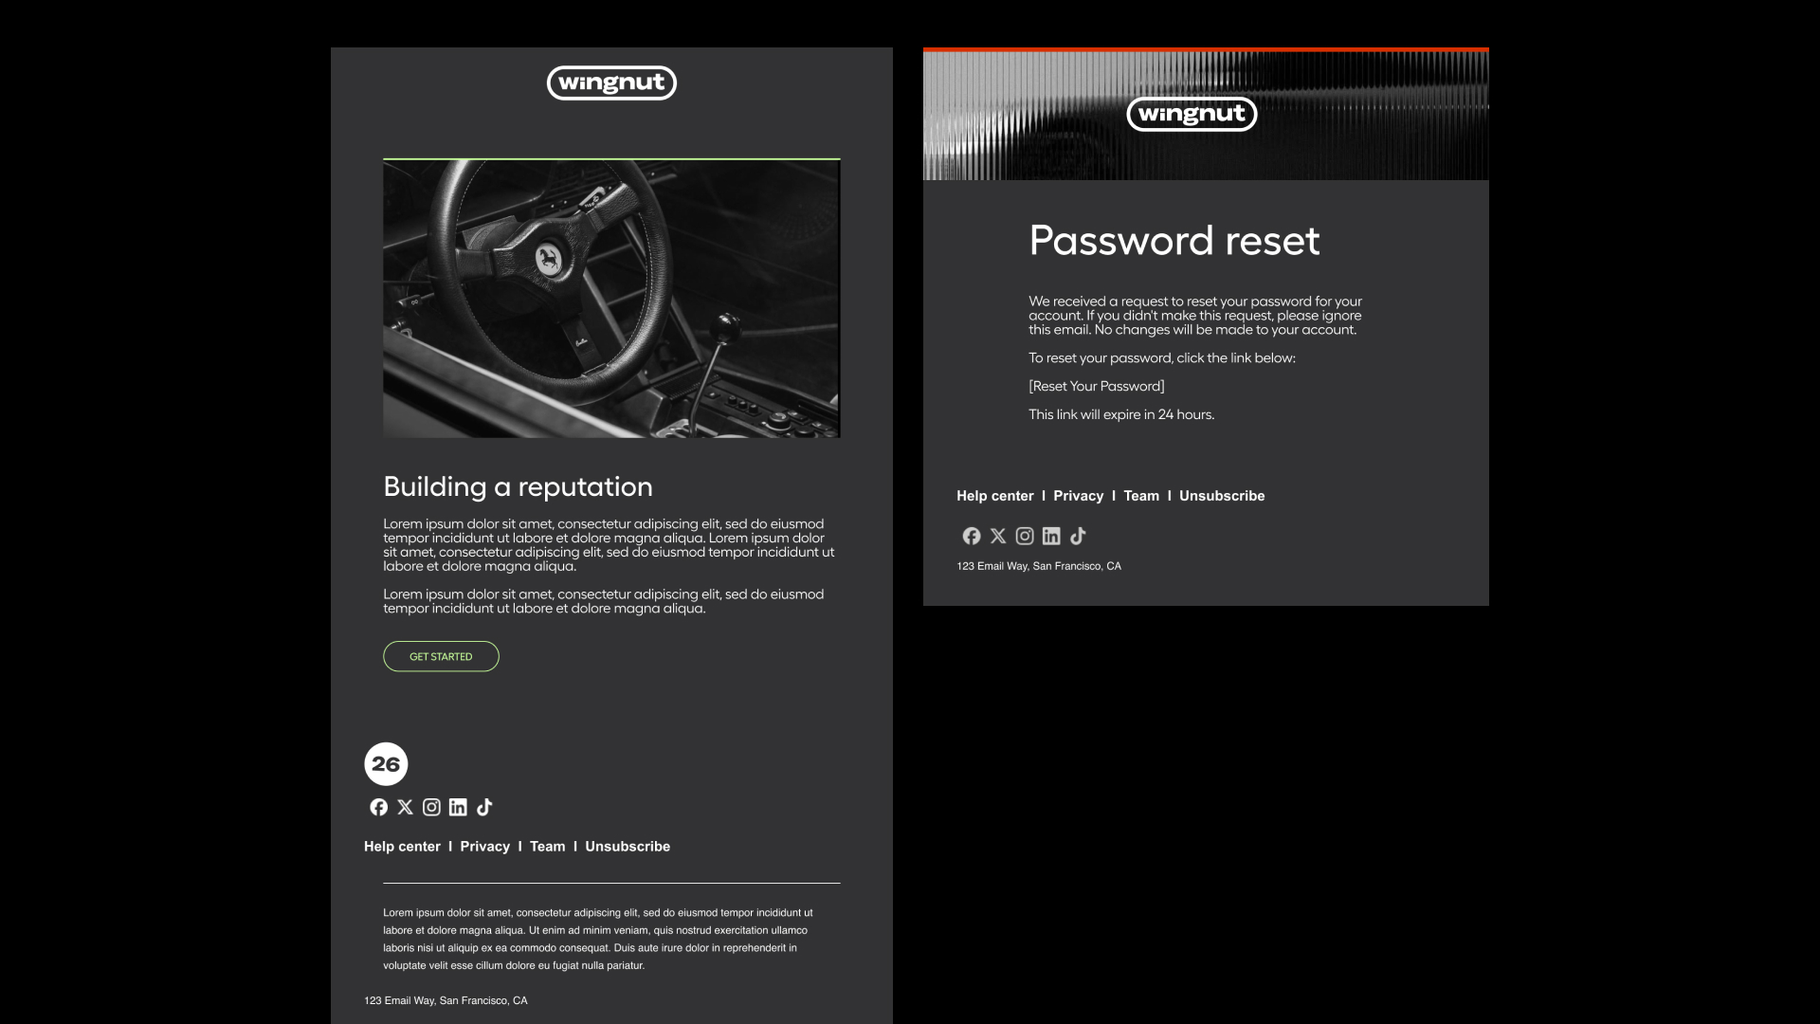Click Facebook icon in password reset email
1820x1024 pixels.
972,536
